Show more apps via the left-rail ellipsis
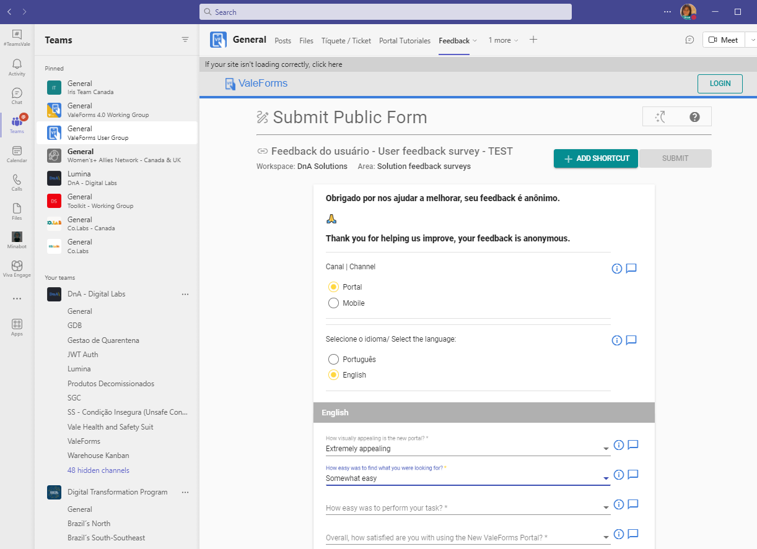Image resolution: width=757 pixels, height=549 pixels. [x=17, y=298]
